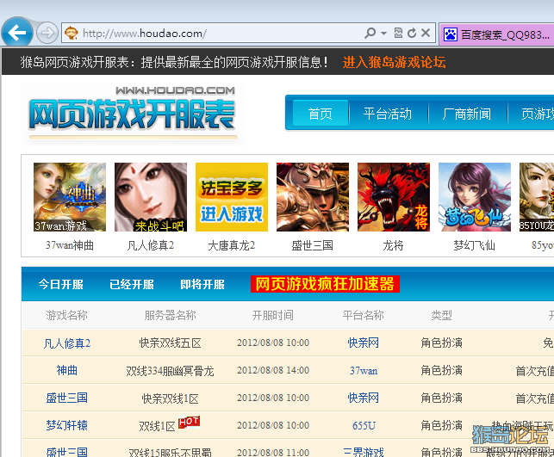Click the Refresh page icon
This screenshot has width=554, height=457.
pyautogui.click(x=412, y=33)
